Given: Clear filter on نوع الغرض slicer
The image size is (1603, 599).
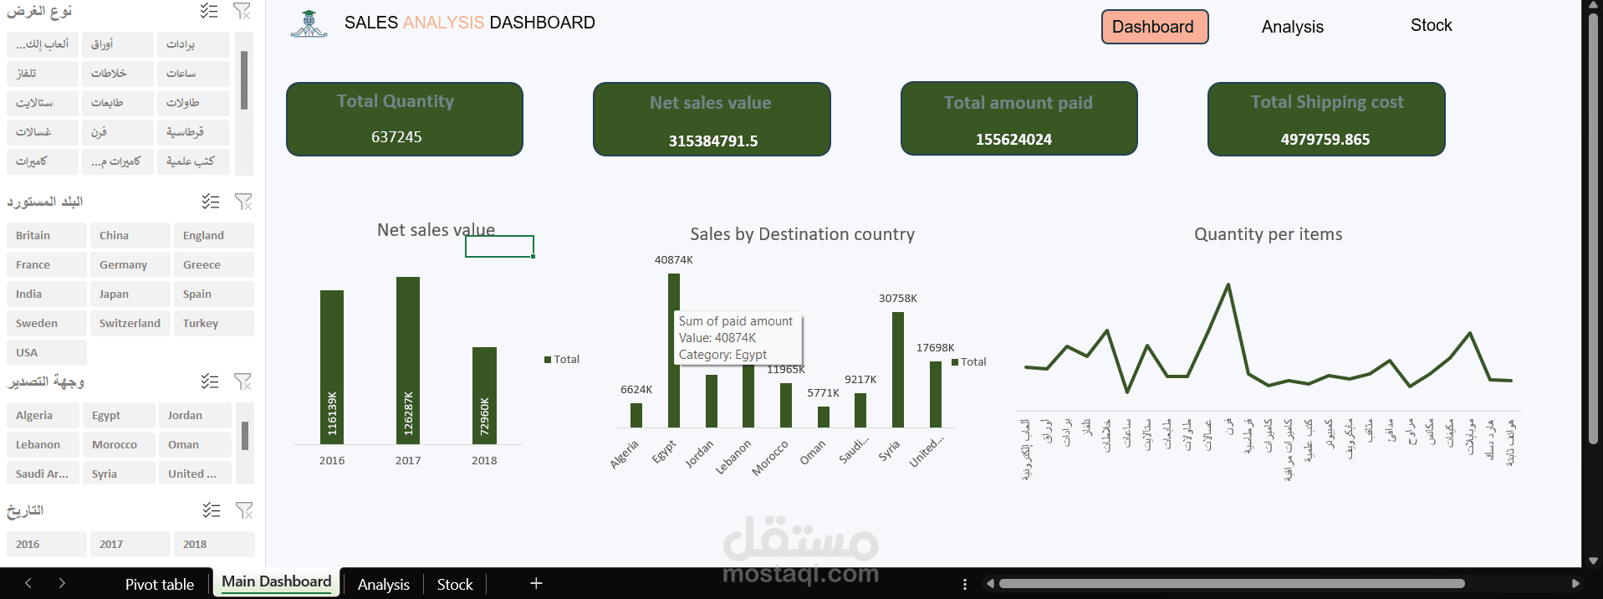Looking at the screenshot, I should [x=242, y=11].
